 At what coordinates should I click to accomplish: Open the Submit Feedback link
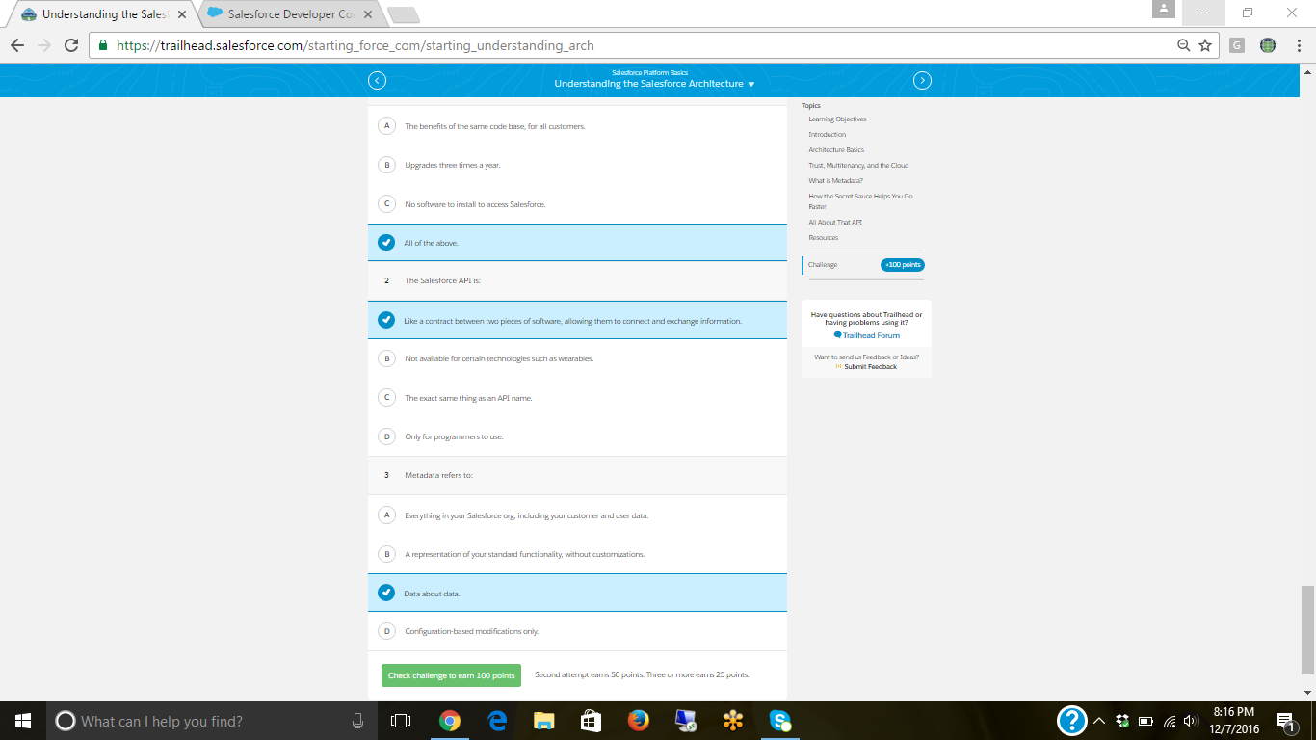tap(870, 366)
